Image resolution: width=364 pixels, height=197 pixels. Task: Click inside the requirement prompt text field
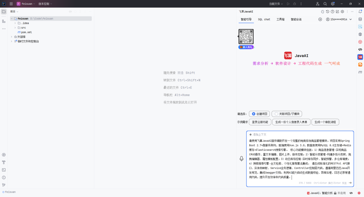(x=300, y=159)
